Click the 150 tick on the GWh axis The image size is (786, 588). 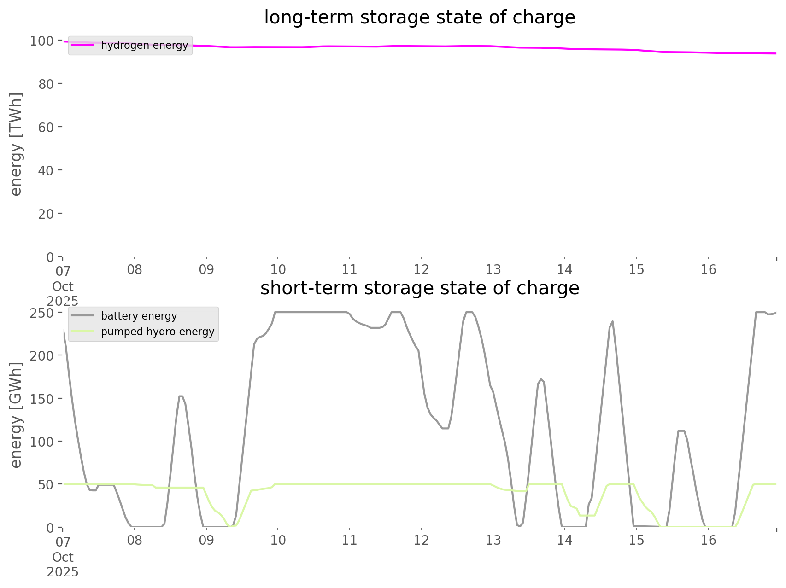pyautogui.click(x=42, y=398)
